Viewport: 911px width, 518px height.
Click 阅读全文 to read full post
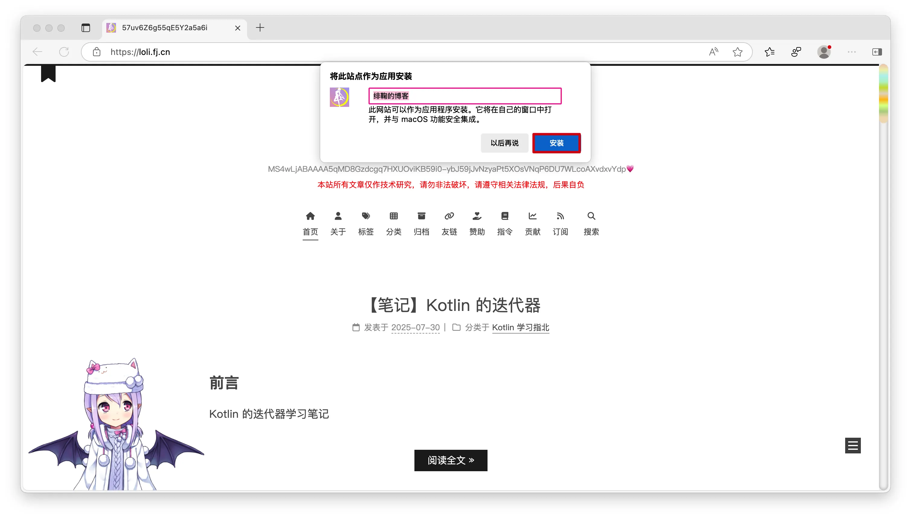pos(450,460)
